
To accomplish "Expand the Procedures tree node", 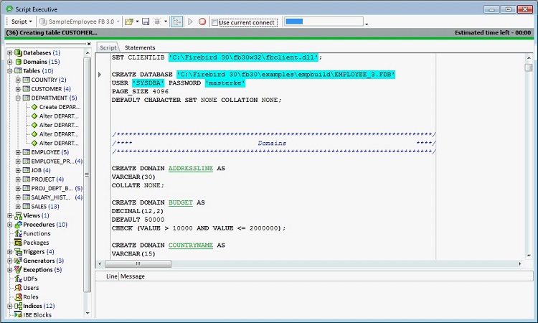I will coord(9,225).
